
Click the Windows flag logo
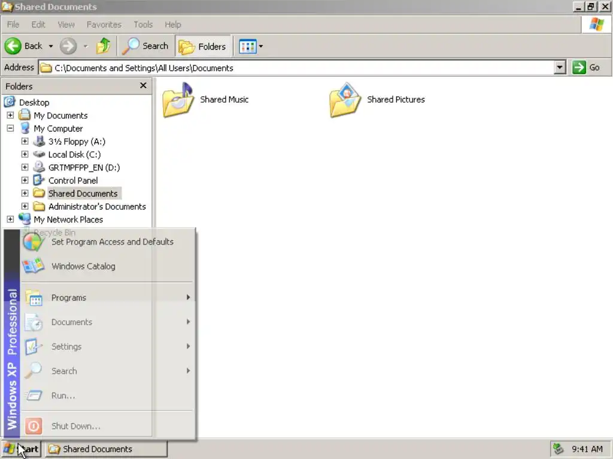point(597,24)
